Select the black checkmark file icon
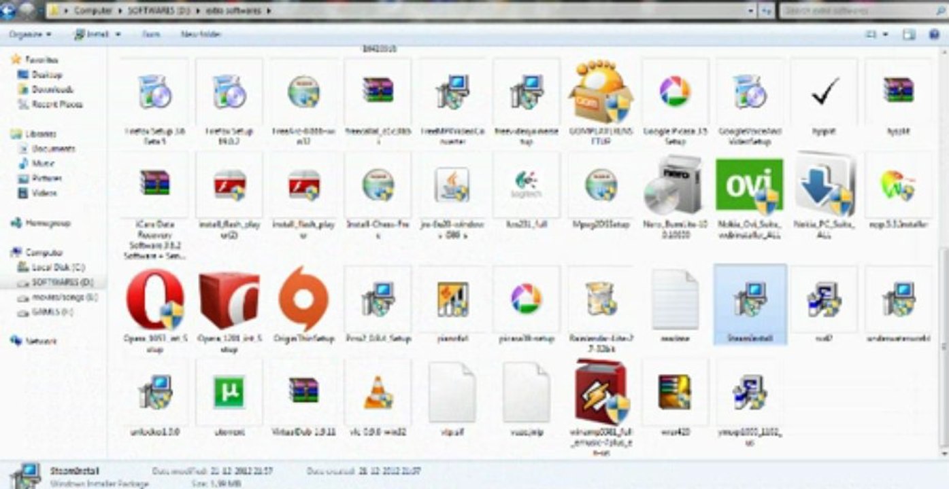Image resolution: width=949 pixels, height=489 pixels. coord(825,92)
